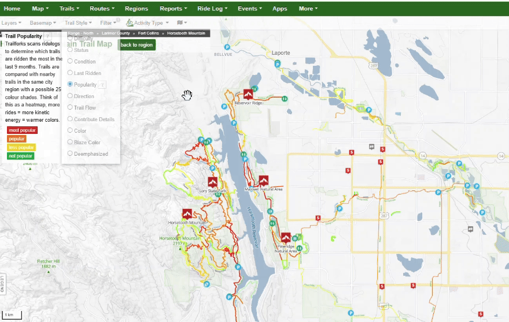509x322 pixels.
Task: Click the red most popular legend swatch
Action: click(x=22, y=130)
